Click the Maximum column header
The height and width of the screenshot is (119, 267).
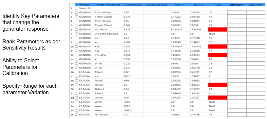point(256,5)
